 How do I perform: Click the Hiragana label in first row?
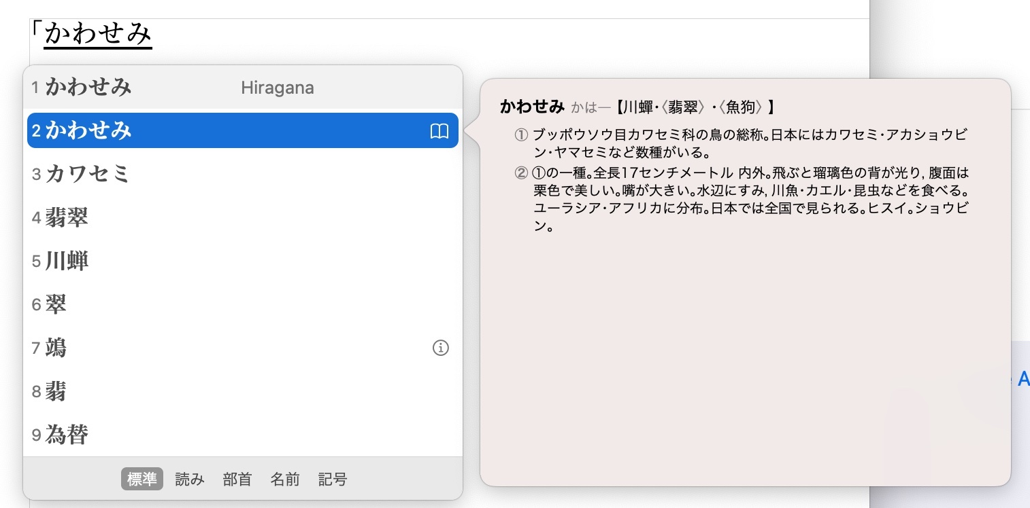(x=277, y=88)
